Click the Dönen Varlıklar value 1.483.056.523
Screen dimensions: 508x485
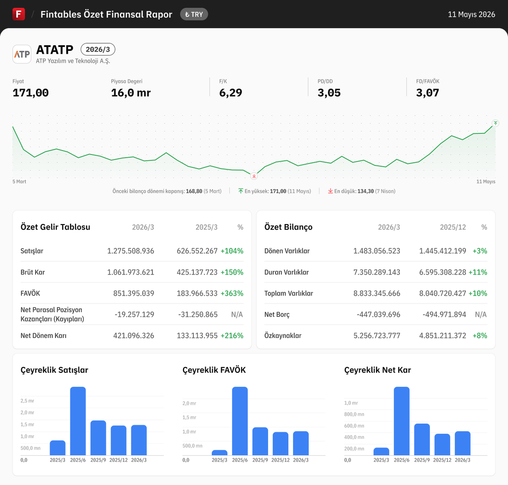(377, 251)
